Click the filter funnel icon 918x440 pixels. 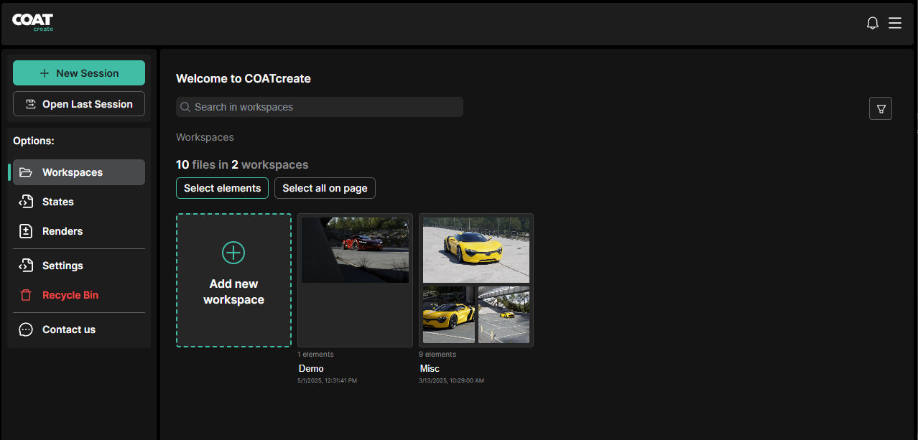tap(881, 109)
